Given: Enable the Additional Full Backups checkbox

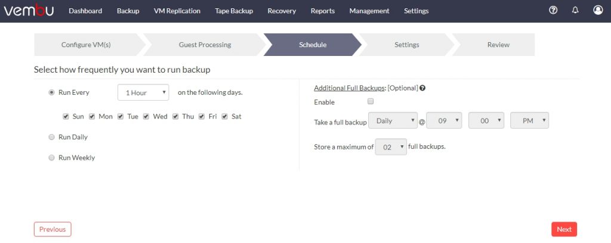Looking at the screenshot, I should coord(371,101).
